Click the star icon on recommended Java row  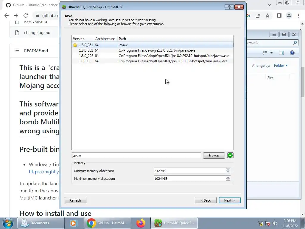(75, 45)
